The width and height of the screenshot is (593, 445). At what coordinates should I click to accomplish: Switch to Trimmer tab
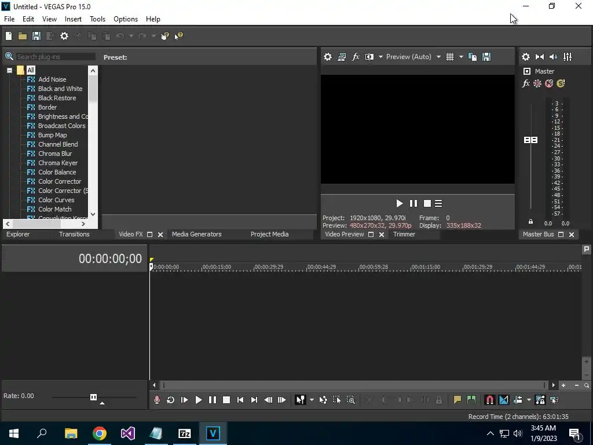404,234
